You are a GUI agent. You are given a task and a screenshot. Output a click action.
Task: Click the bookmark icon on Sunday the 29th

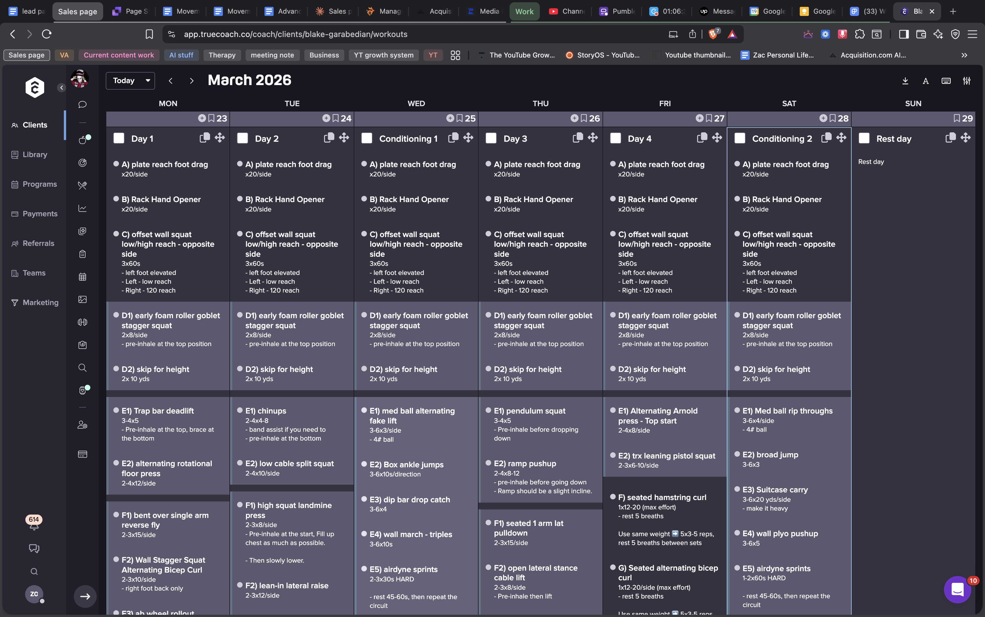pos(956,118)
